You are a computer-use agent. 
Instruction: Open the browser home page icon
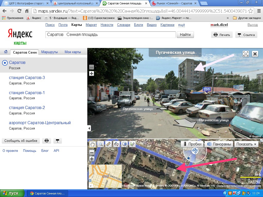pyautogui.click(x=27, y=11)
